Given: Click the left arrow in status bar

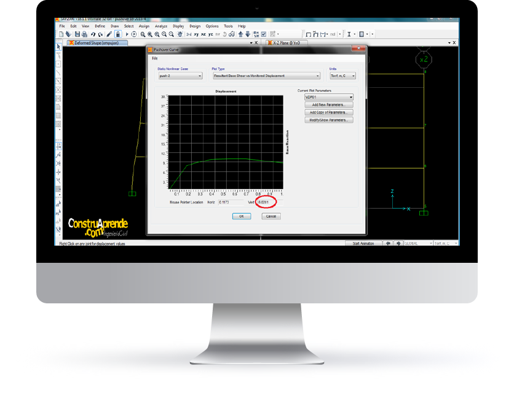Looking at the screenshot, I should coord(388,243).
